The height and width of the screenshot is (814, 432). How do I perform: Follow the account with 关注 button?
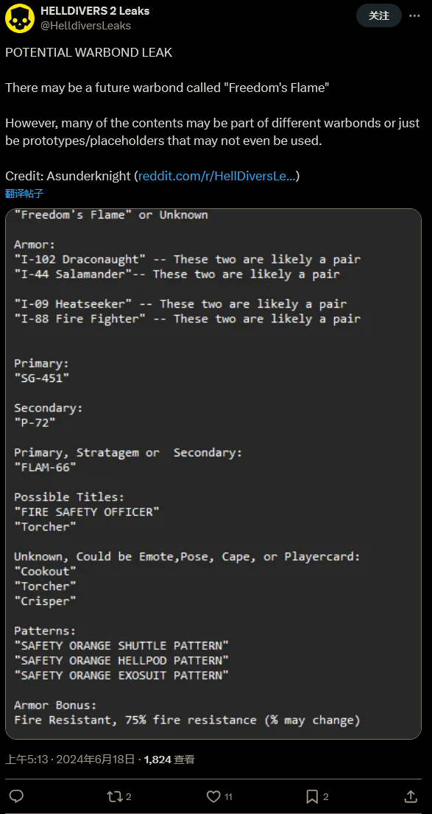[x=379, y=15]
